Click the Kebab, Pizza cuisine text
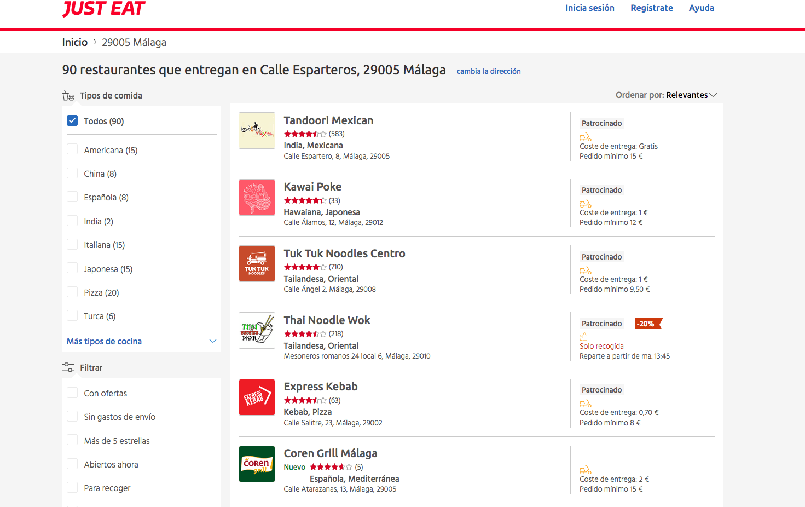 308,412
